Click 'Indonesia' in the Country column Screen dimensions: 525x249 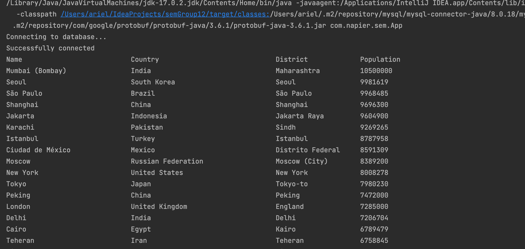149,116
